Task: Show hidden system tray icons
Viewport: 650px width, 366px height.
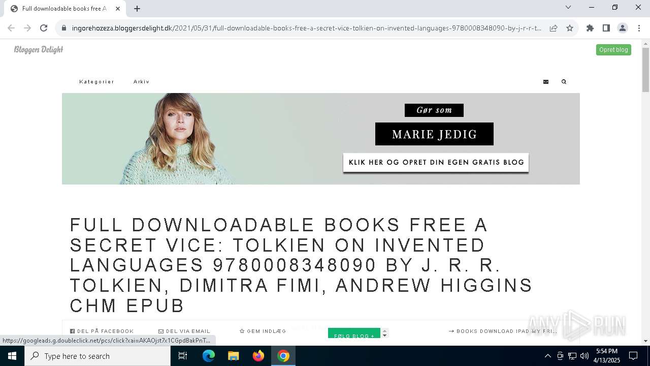Action: tap(547, 356)
